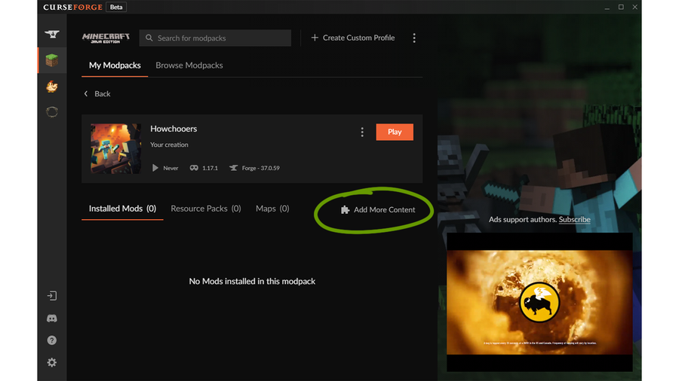Click Add More Content button
Image resolution: width=679 pixels, height=381 pixels.
tap(378, 210)
